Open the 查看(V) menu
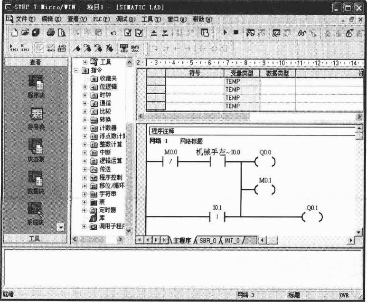Viewport: 367px width, 302px height. pyautogui.click(x=77, y=19)
